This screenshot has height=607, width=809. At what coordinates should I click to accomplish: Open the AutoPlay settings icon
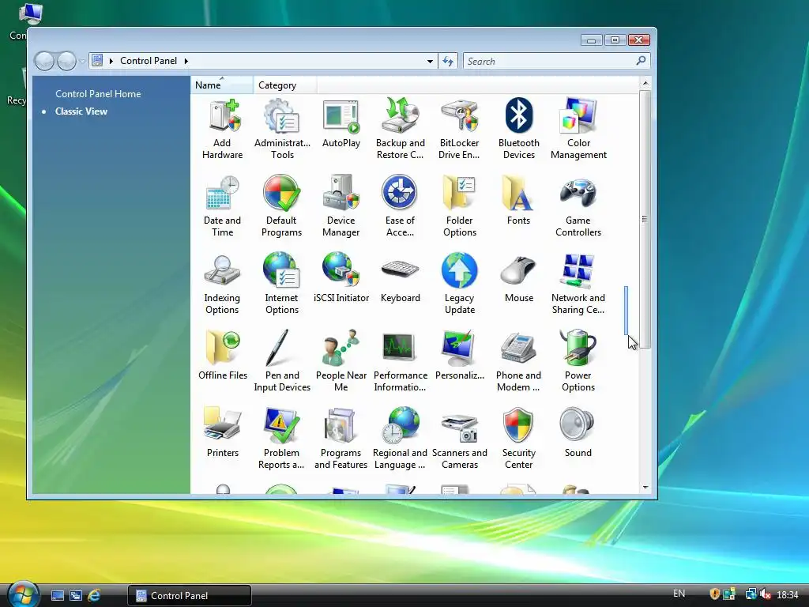[341, 124]
